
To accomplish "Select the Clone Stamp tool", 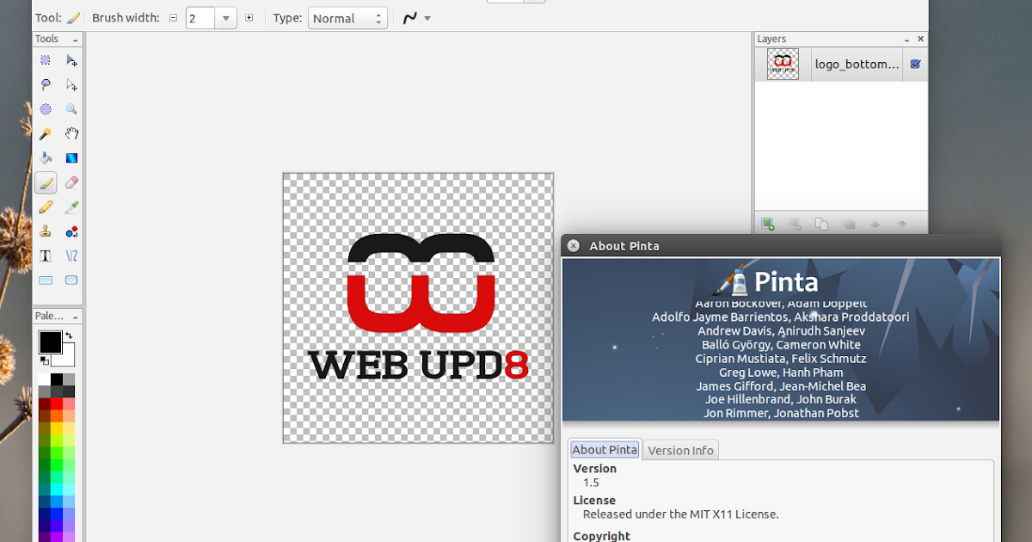I will pyautogui.click(x=45, y=231).
